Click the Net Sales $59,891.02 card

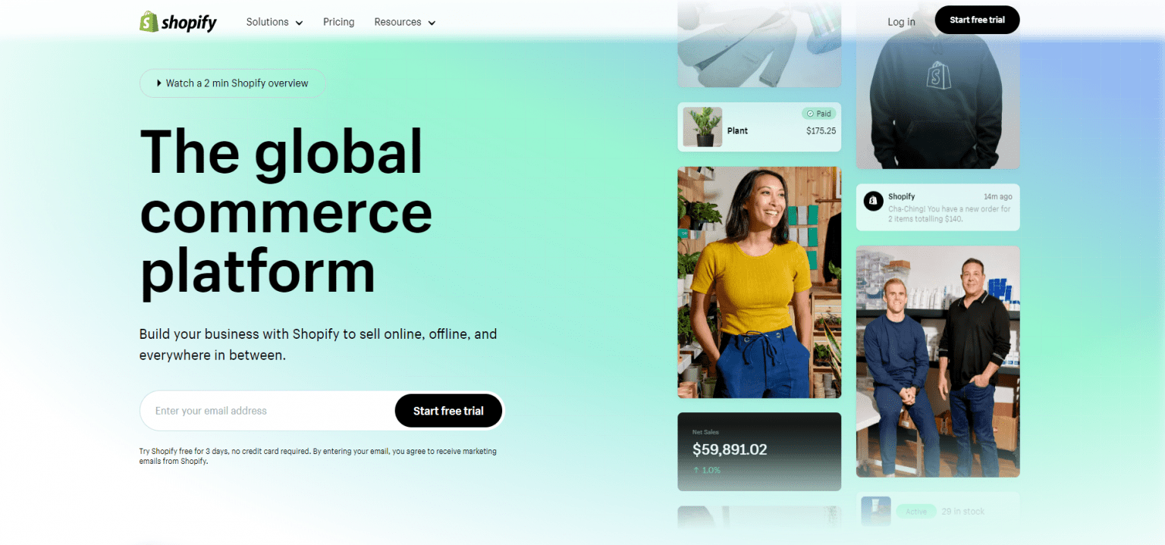click(x=759, y=452)
